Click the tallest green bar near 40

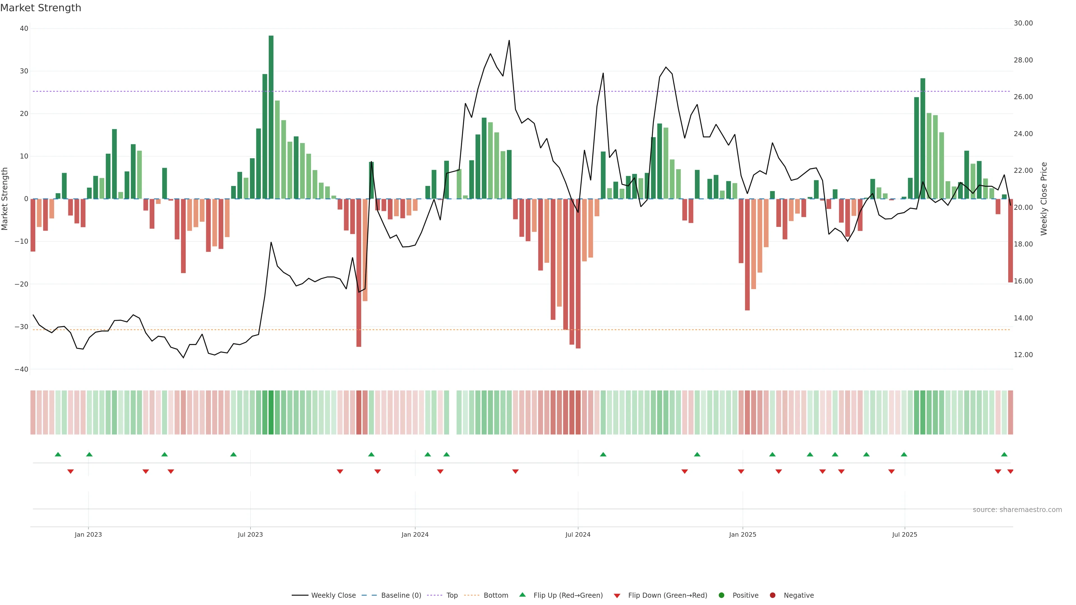click(x=271, y=117)
